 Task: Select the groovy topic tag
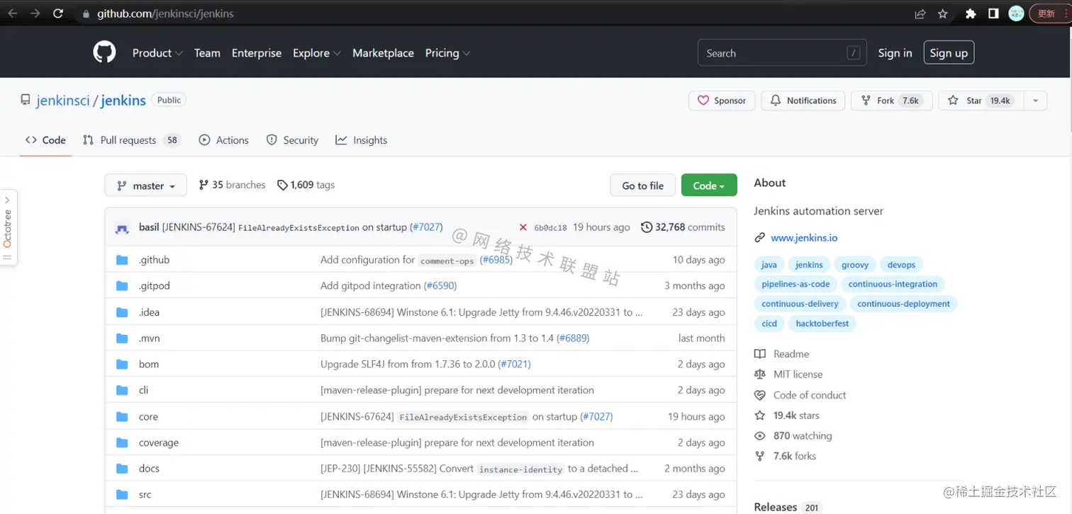pos(855,265)
